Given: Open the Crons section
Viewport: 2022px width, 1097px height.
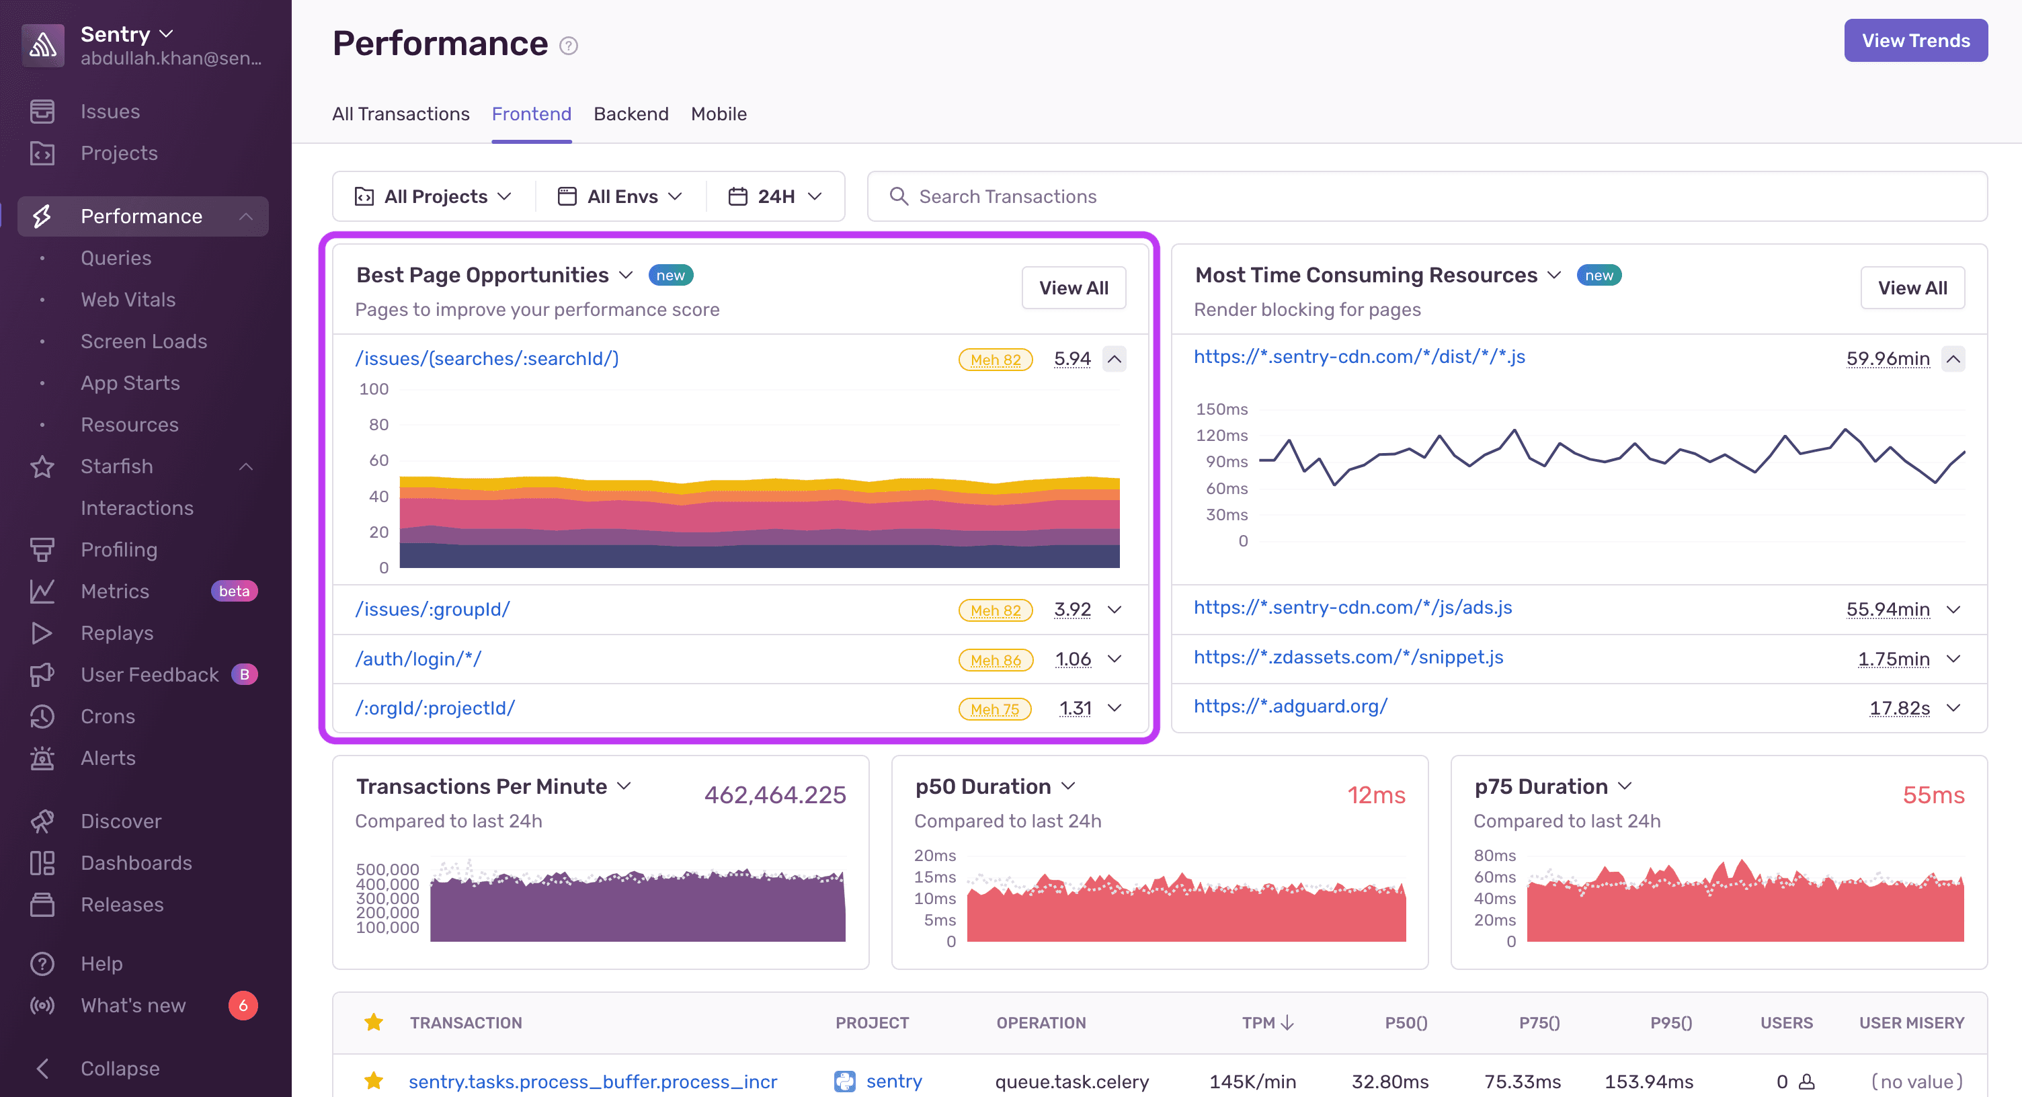Looking at the screenshot, I should [x=107, y=716].
